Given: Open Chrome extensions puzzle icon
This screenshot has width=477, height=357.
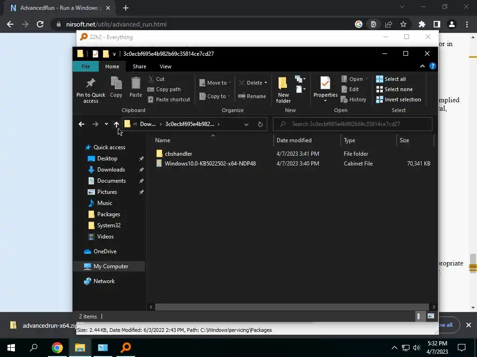Looking at the screenshot, I should (x=422, y=24).
